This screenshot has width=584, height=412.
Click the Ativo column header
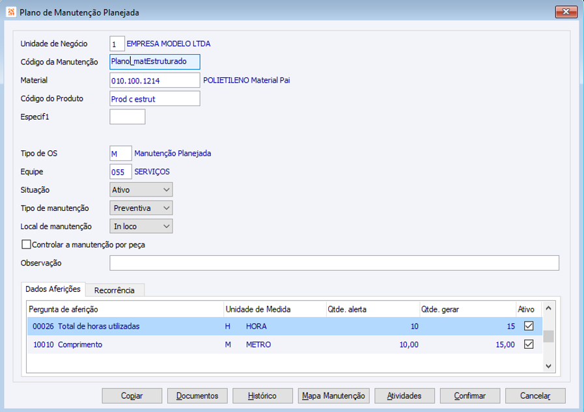click(529, 309)
